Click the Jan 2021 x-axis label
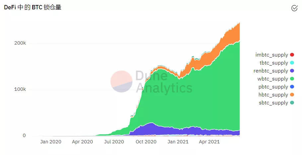This screenshot has height=155, width=302. (178, 142)
